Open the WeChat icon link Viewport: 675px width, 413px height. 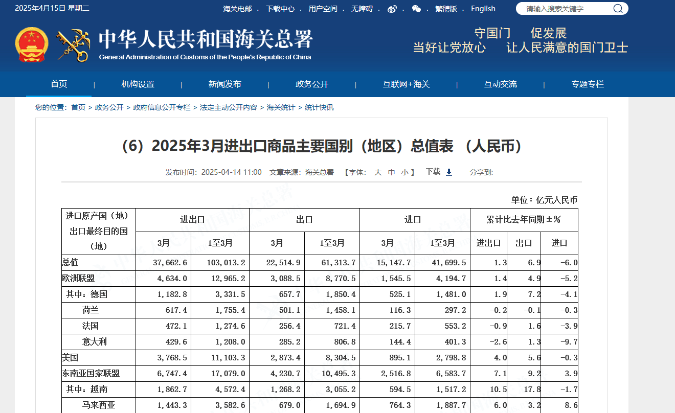(417, 9)
